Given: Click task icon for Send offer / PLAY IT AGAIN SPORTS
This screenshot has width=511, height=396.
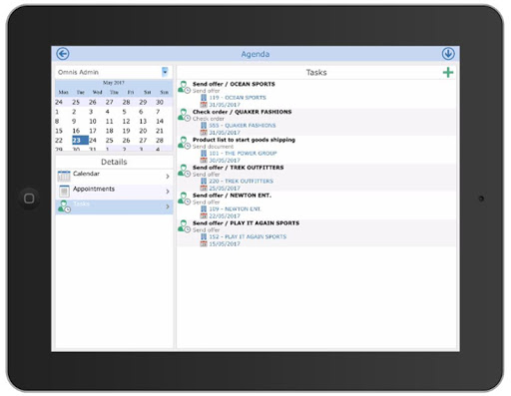Looking at the screenshot, I should coord(184,226).
